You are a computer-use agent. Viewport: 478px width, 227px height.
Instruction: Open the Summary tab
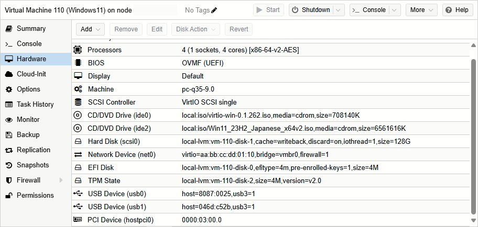pyautogui.click(x=36, y=29)
